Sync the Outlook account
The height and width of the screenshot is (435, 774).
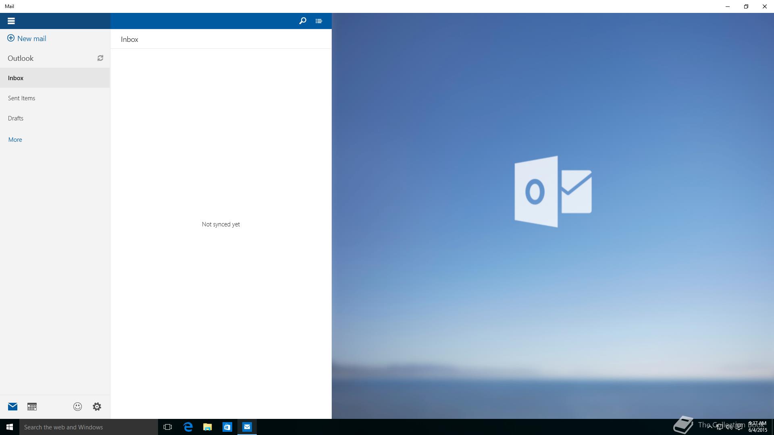point(100,58)
